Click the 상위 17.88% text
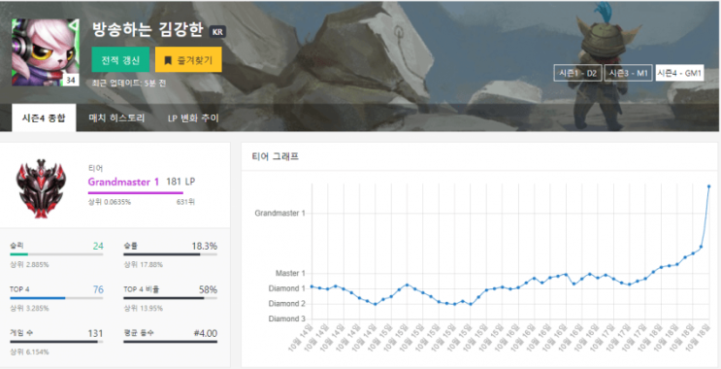721x369 pixels. 143,264
